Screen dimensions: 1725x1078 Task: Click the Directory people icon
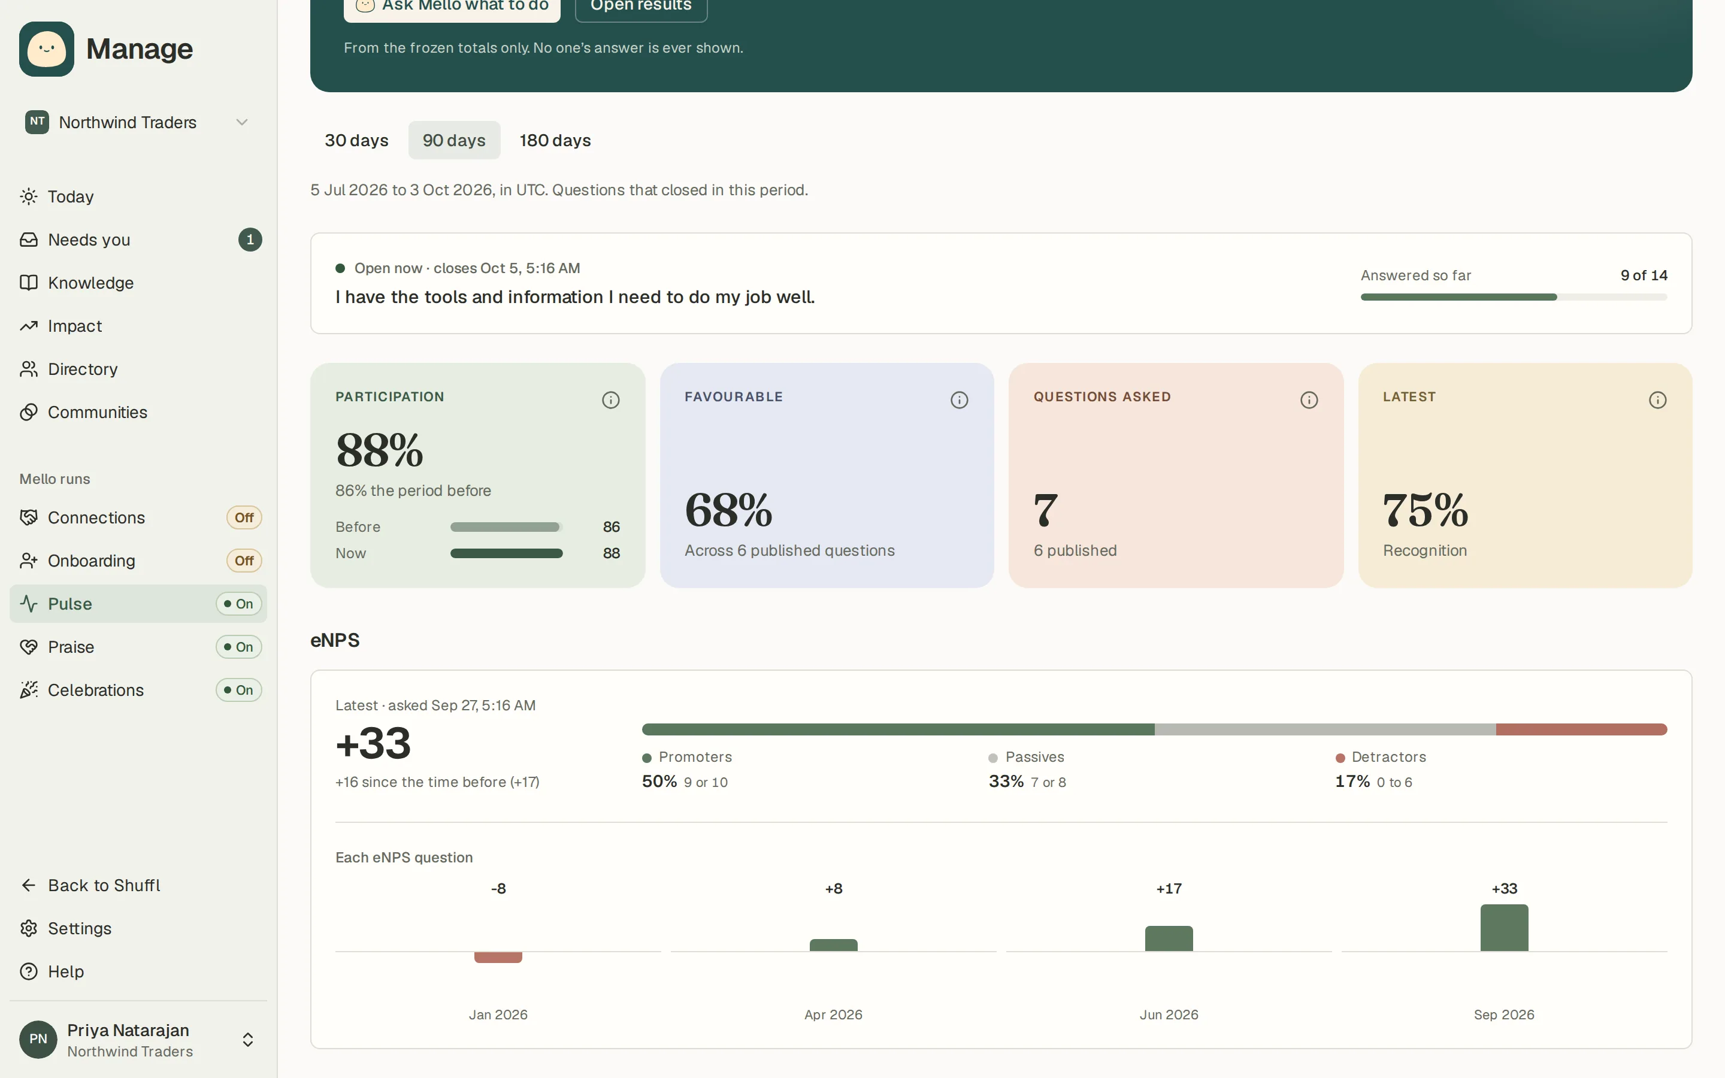click(x=29, y=370)
